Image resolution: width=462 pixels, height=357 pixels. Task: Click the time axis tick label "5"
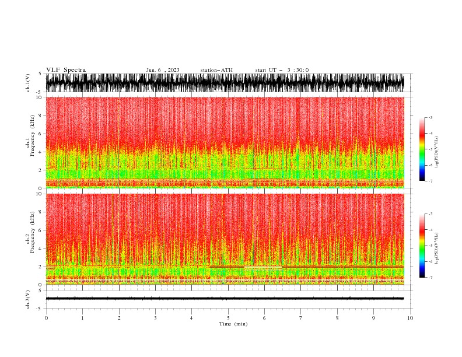coord(228,318)
